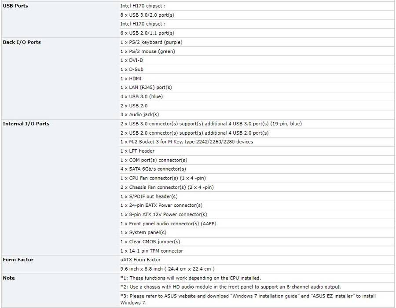
Task: Click the 3 x Audio jack(s) entry
Action: pyautogui.click(x=139, y=114)
